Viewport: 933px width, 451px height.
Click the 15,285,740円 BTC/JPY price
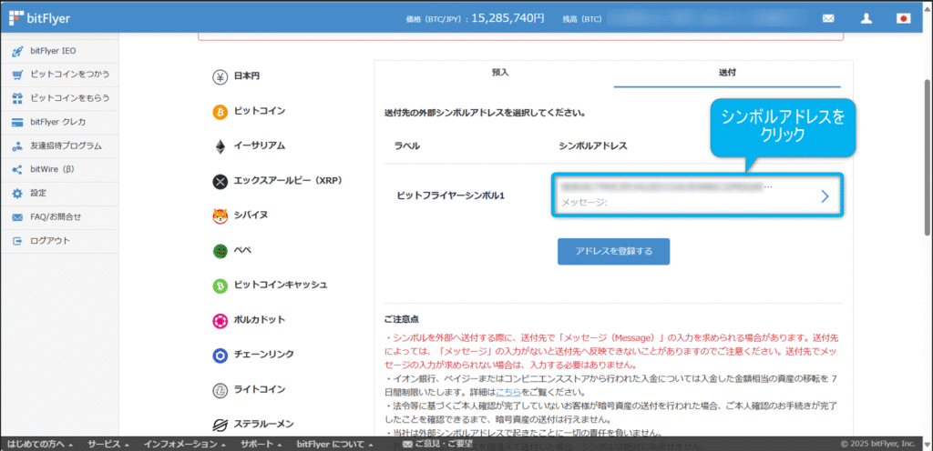[508, 18]
